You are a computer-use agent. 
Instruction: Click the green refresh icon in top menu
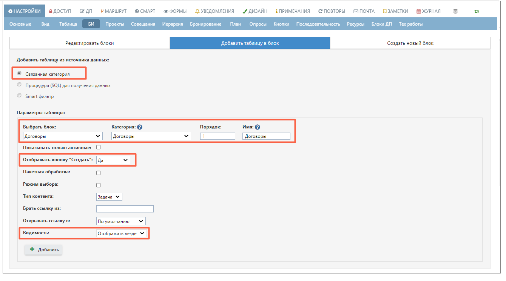[477, 11]
